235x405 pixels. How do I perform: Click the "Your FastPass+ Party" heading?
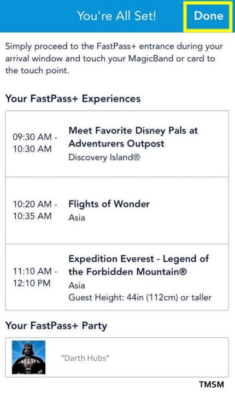point(56,325)
